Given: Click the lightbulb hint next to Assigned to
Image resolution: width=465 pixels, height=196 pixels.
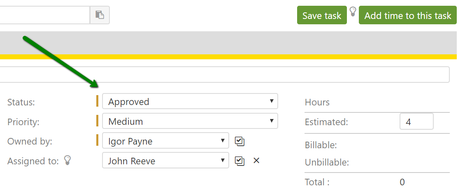Looking at the screenshot, I should [68, 161].
